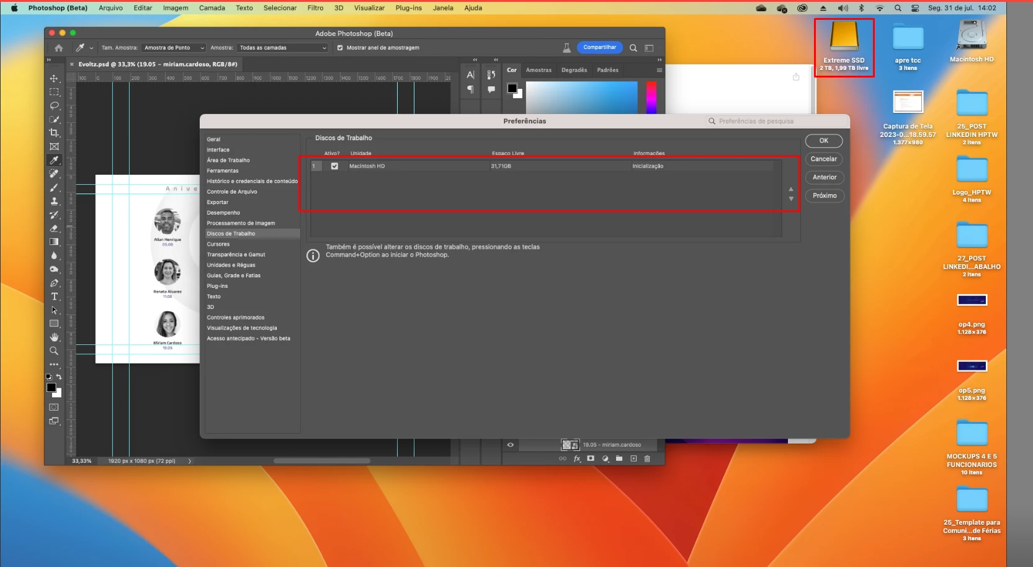
Task: Open the Edit Toolbar three-dots button
Action: [54, 365]
